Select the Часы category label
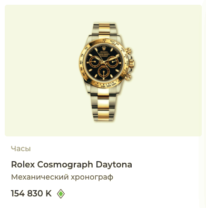 pos(21,148)
